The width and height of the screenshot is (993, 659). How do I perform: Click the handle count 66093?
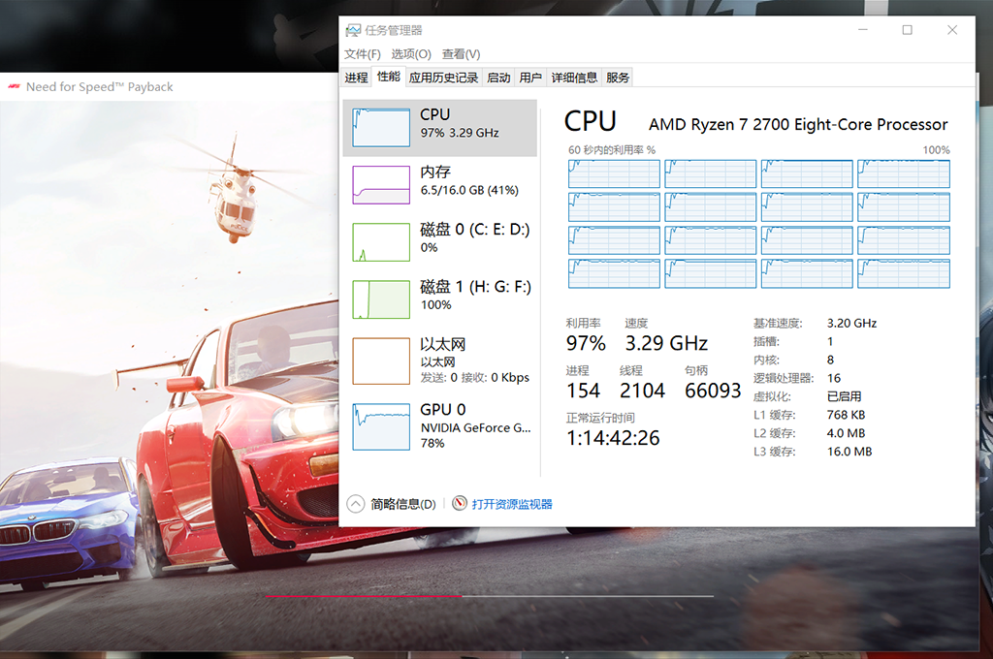point(713,391)
